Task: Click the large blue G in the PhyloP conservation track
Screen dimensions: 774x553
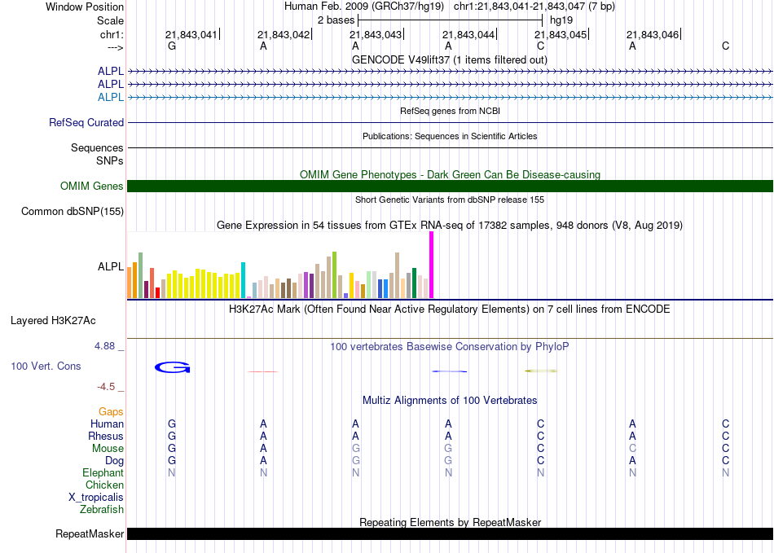Action: [x=172, y=367]
